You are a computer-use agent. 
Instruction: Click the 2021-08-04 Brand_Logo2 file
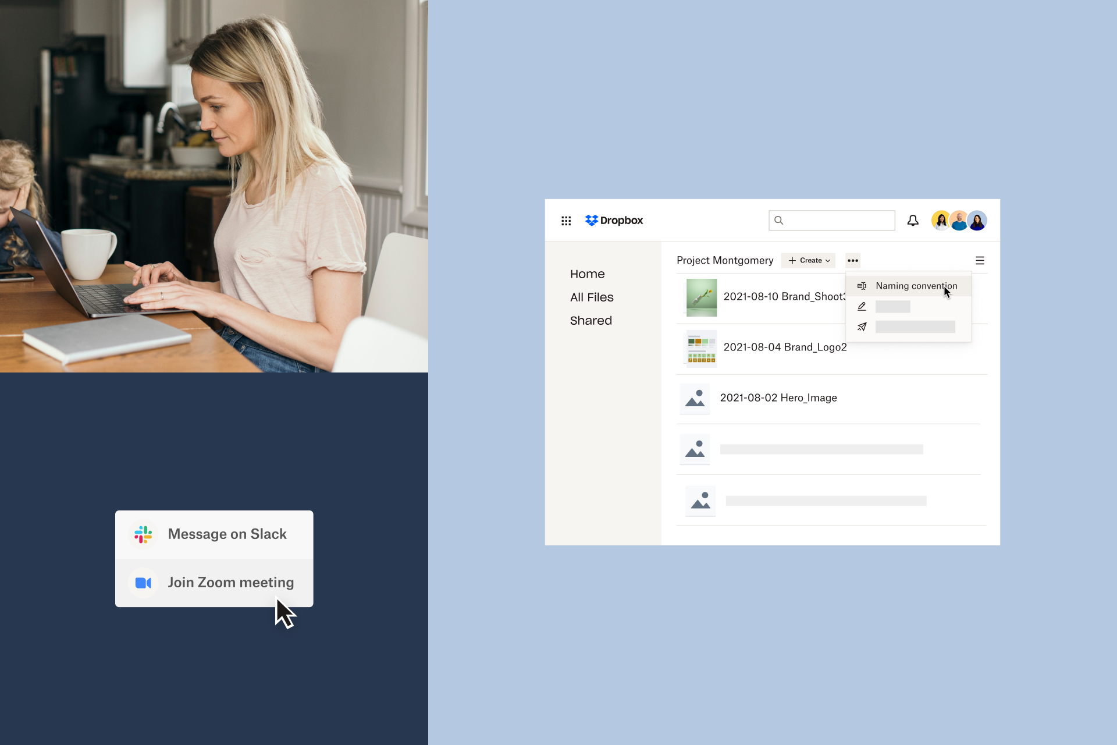point(785,347)
